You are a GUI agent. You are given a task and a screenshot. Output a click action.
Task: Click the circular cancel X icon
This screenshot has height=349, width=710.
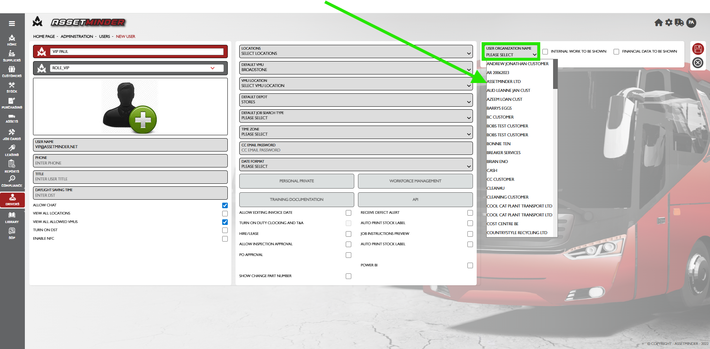tap(698, 63)
